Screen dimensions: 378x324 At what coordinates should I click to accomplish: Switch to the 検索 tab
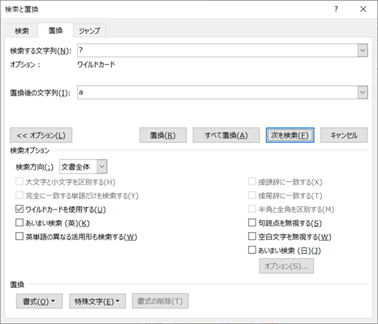(x=22, y=31)
